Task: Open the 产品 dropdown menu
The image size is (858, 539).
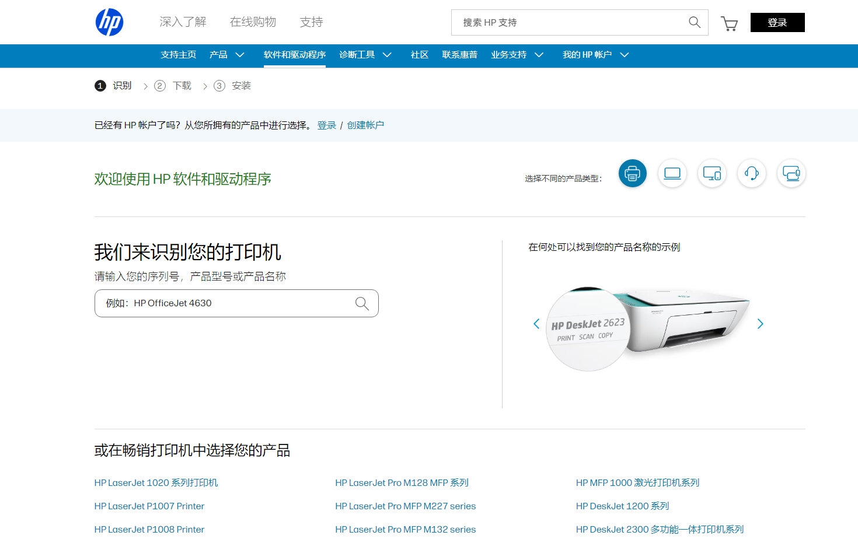Action: 227,54
